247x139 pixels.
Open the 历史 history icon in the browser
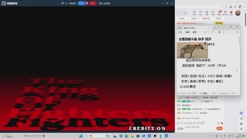(x=194, y=13)
